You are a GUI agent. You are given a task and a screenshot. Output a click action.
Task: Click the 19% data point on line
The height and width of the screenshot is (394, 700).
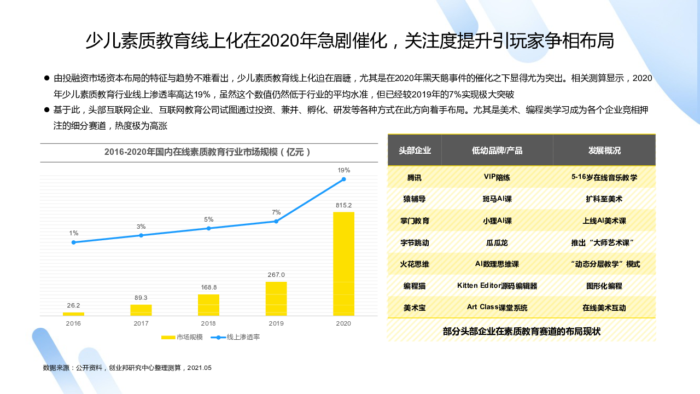tap(344, 179)
